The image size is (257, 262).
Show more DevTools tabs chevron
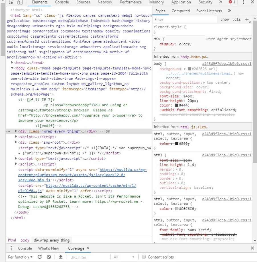221,2
